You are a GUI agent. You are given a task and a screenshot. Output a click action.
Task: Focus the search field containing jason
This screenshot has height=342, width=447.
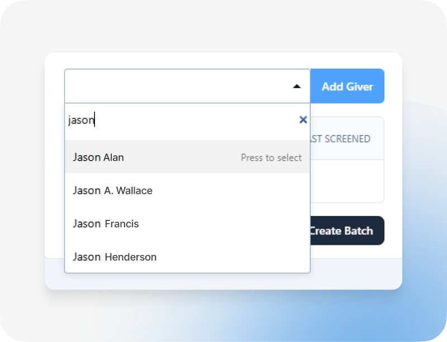pyautogui.click(x=183, y=120)
